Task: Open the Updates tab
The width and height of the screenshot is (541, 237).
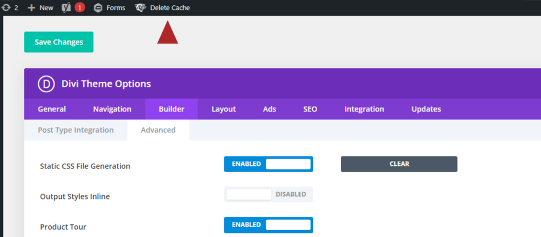Action: [x=426, y=109]
